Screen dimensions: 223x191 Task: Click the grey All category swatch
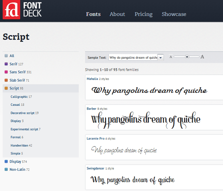pyautogui.click(x=6, y=56)
